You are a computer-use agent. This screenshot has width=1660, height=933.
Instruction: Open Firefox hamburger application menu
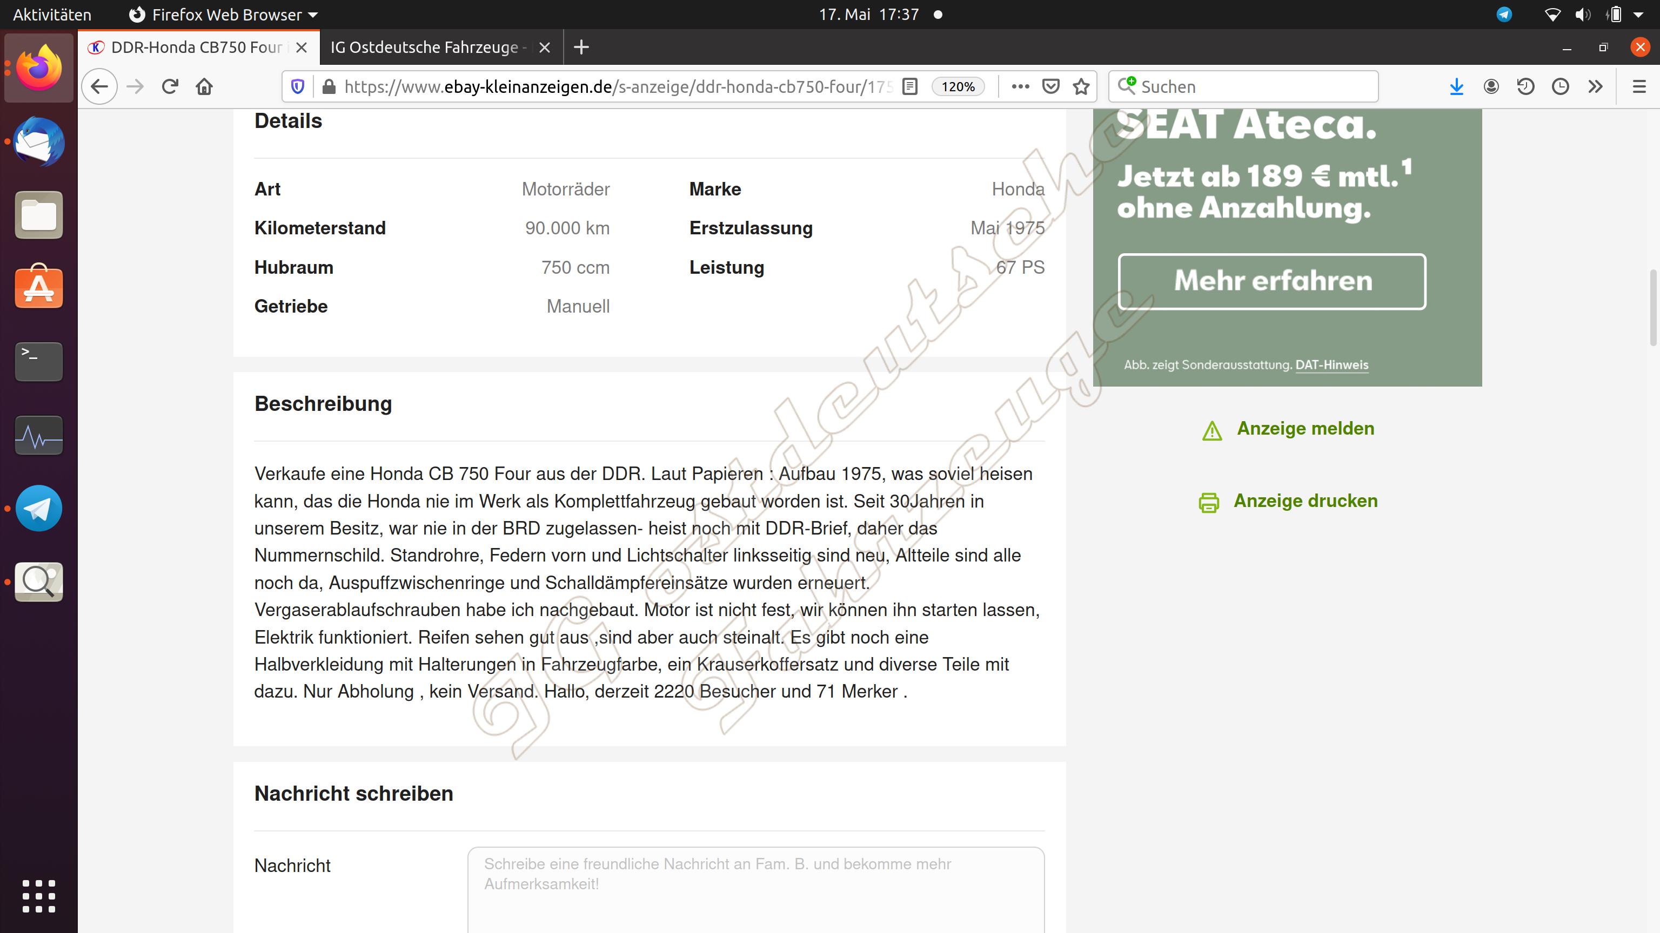1639,86
